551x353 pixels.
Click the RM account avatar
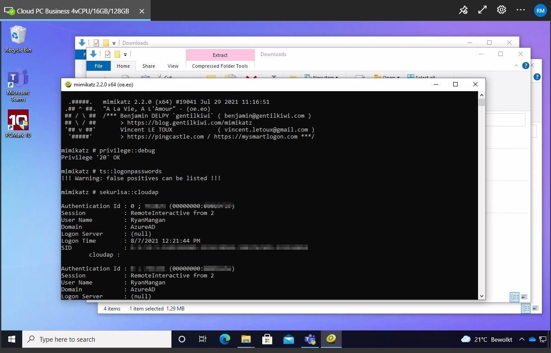[540, 10]
